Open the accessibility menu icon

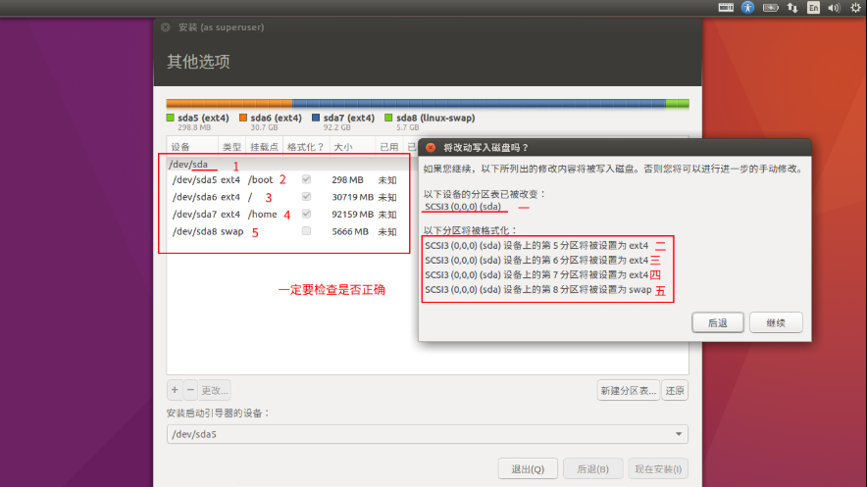coord(747,7)
